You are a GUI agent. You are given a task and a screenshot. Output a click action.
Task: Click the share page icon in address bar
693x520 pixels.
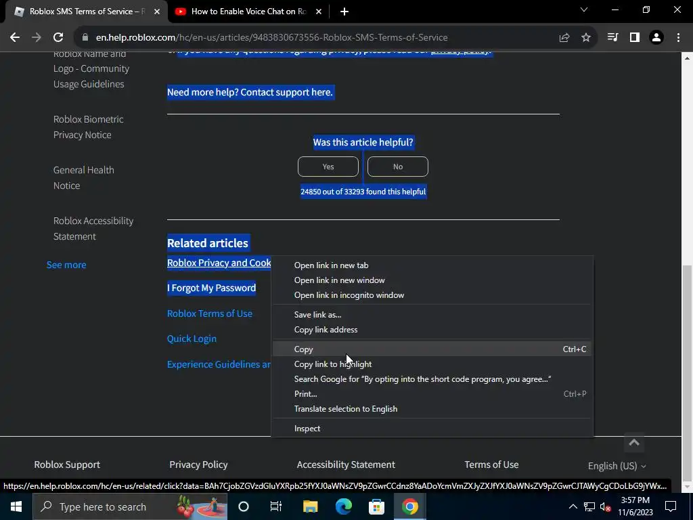tap(564, 38)
